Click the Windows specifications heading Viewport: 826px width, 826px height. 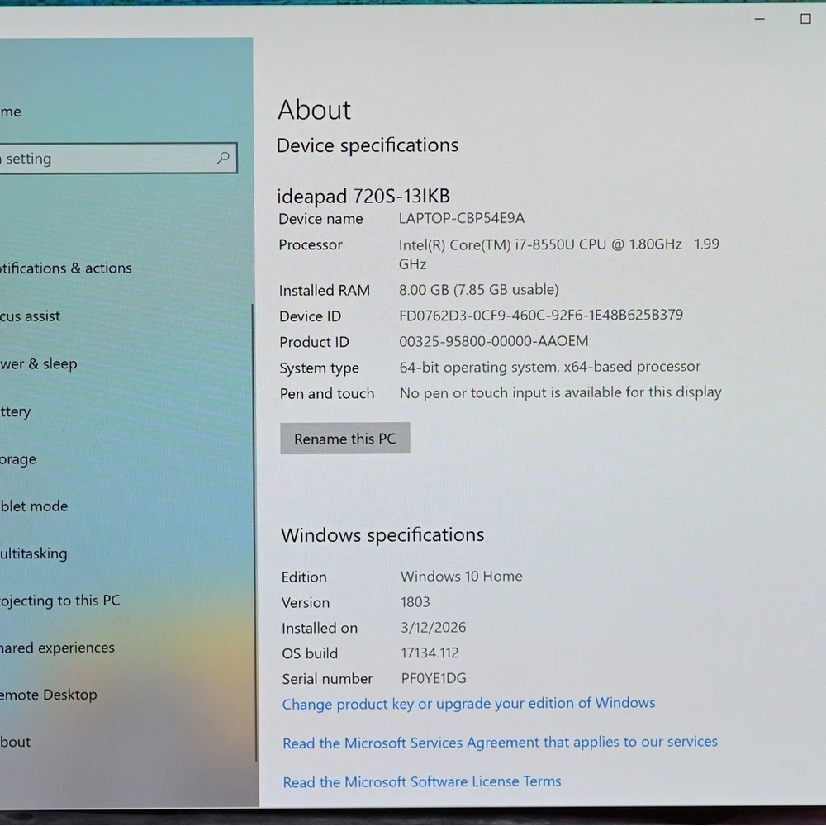point(382,535)
